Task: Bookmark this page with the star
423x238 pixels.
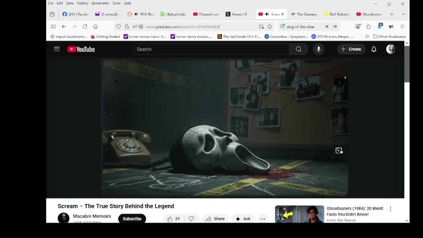Action: 270,26
